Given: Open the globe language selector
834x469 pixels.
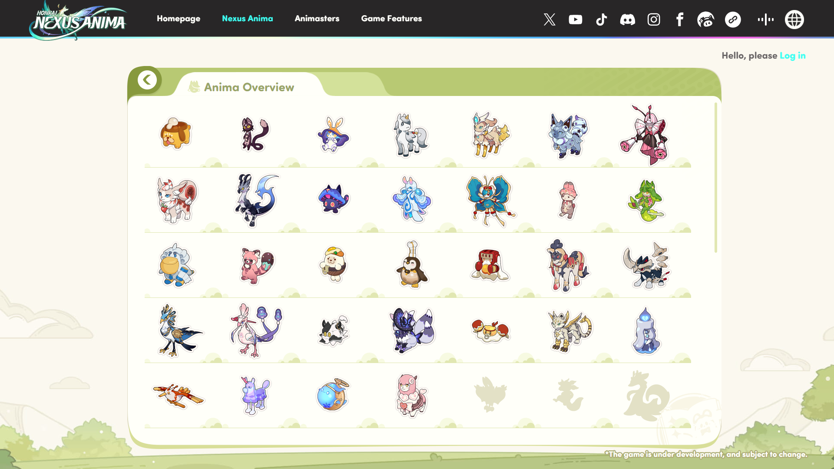Looking at the screenshot, I should pyautogui.click(x=794, y=20).
